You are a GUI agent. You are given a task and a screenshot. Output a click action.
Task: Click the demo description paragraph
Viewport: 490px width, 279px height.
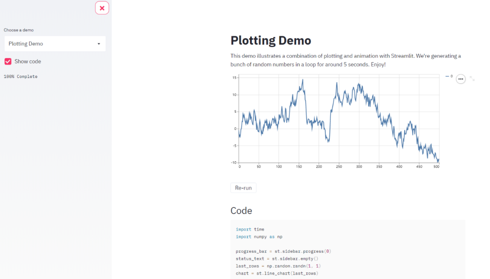coord(345,60)
